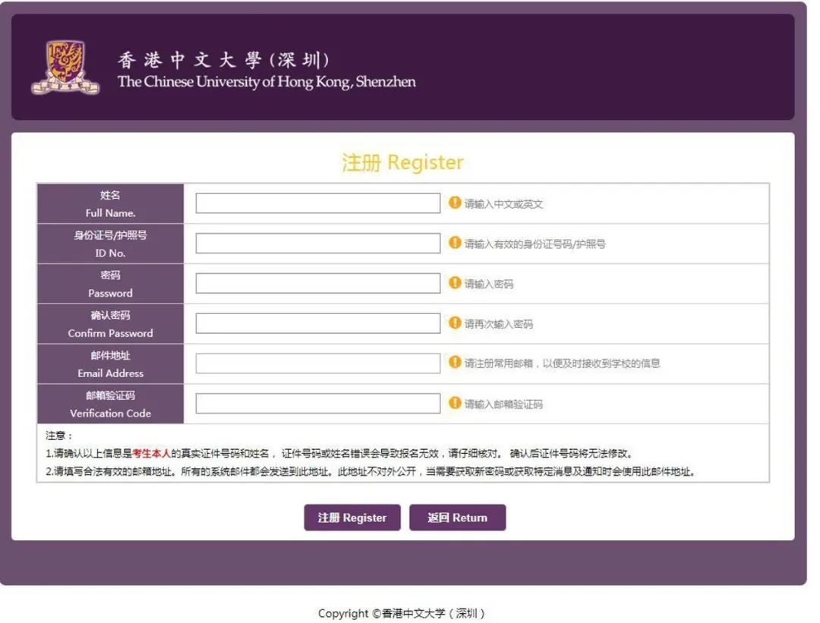Focus the Password input field
This screenshot has height=623, width=820.
point(318,283)
